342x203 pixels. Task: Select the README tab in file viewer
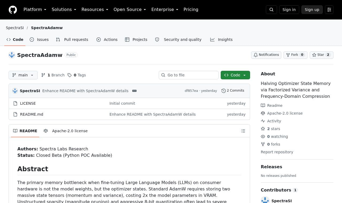tap(25, 131)
